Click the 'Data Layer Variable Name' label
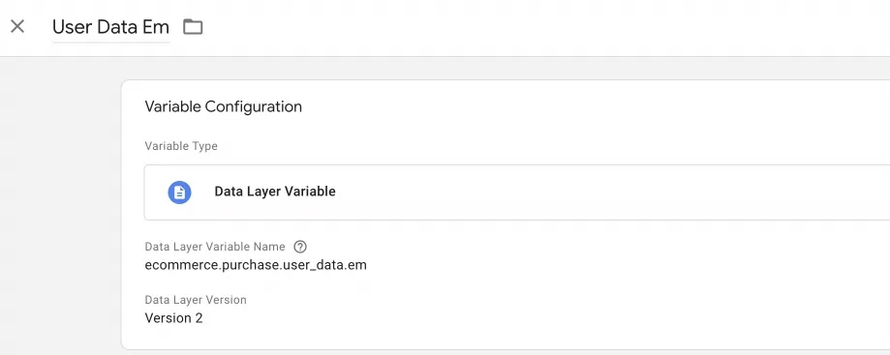Viewport: 890px width, 355px height. (x=215, y=247)
